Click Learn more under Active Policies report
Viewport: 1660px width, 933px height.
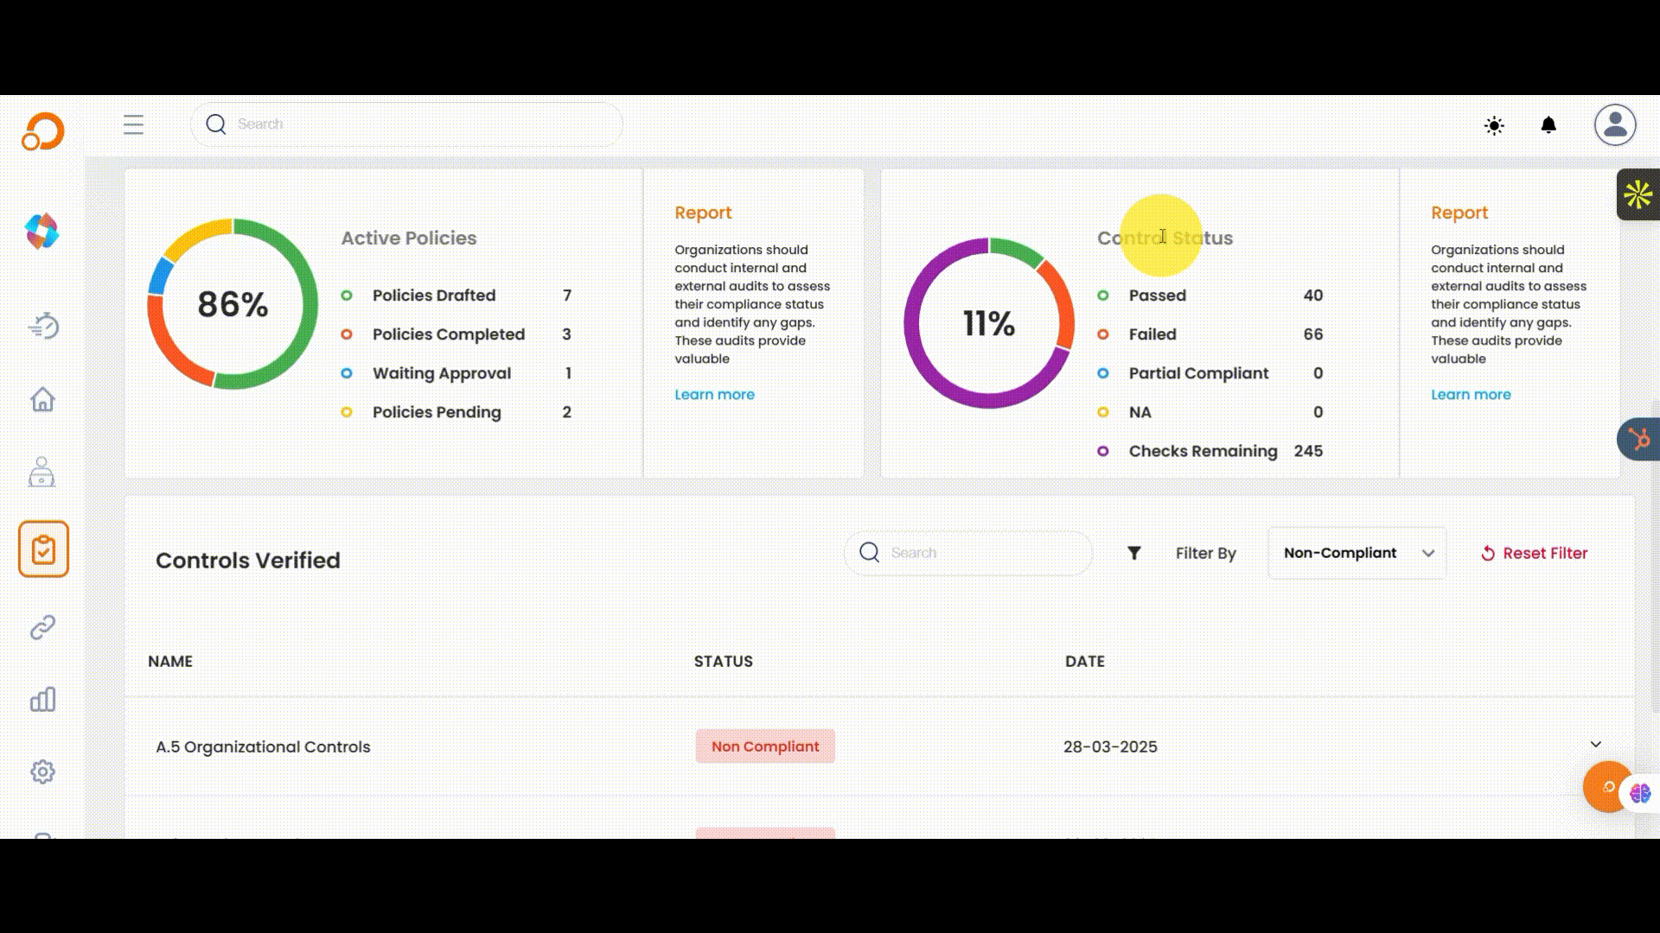(x=714, y=395)
